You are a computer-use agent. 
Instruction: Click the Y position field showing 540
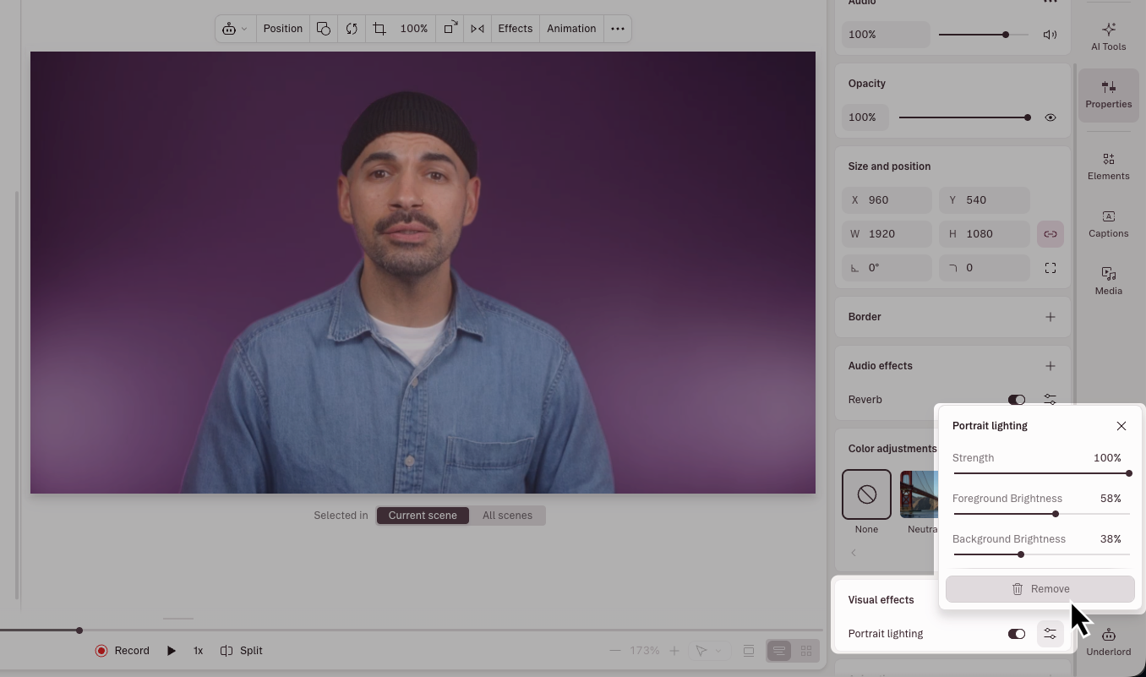pos(985,200)
